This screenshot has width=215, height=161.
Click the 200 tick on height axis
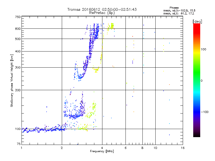coord(18,90)
